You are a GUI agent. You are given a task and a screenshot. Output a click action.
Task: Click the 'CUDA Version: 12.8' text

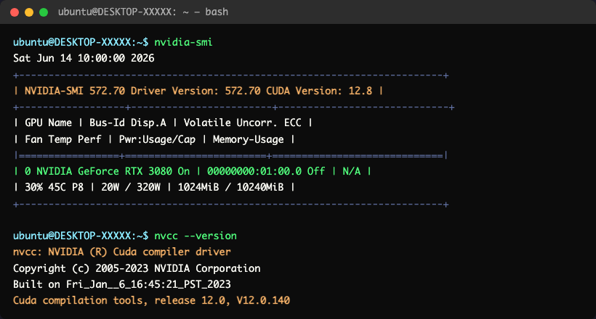coord(319,91)
